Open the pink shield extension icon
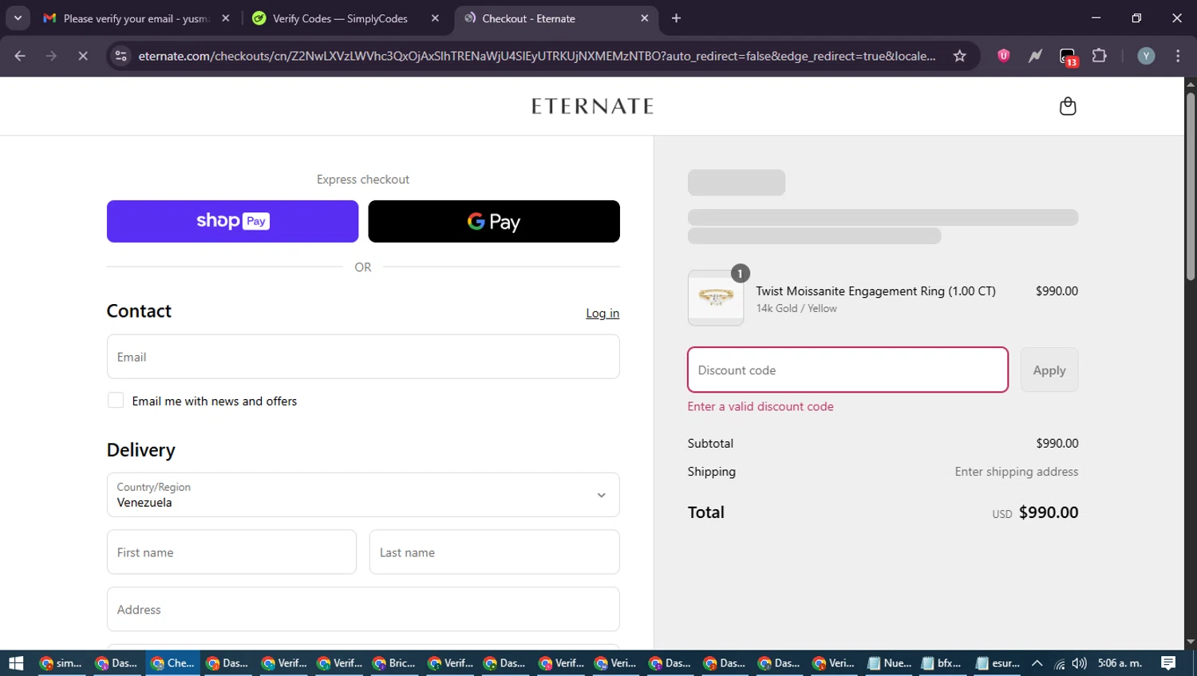Screen dimensions: 1197x676 point(1003,56)
